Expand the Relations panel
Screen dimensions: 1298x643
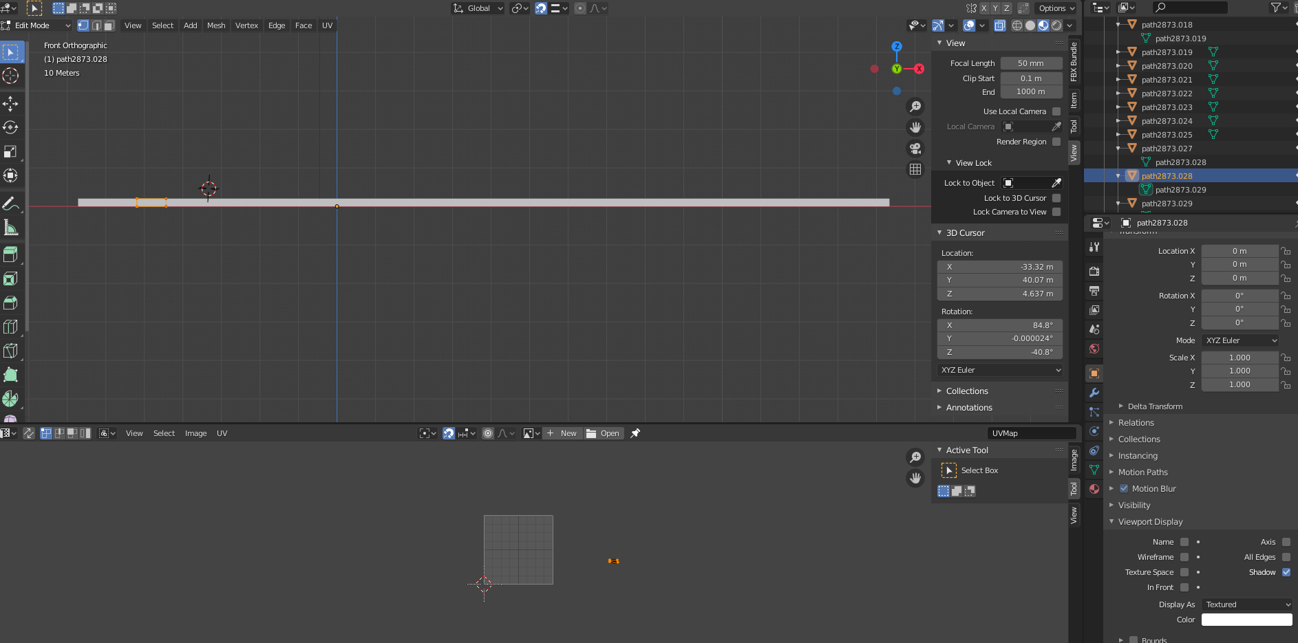click(1136, 423)
